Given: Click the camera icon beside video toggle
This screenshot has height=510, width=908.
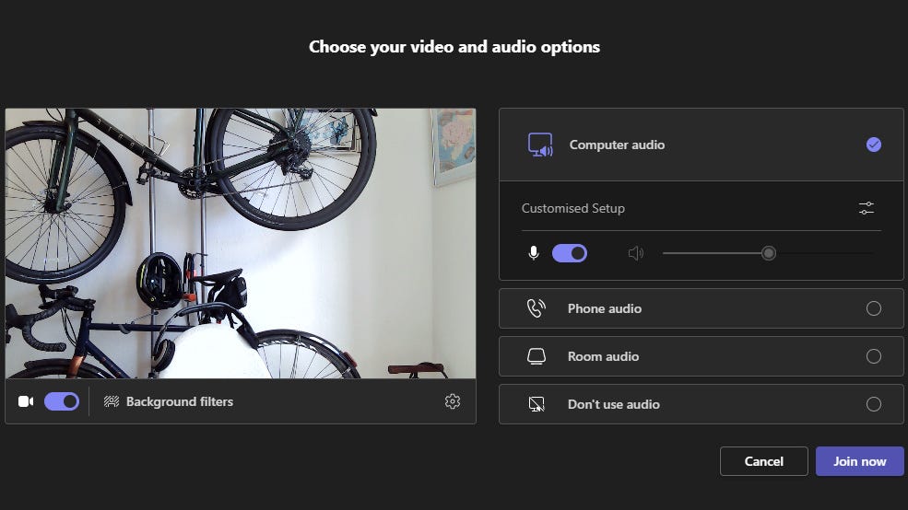Looking at the screenshot, I should pos(26,401).
